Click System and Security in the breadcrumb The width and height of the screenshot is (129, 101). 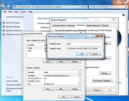tap(43, 7)
